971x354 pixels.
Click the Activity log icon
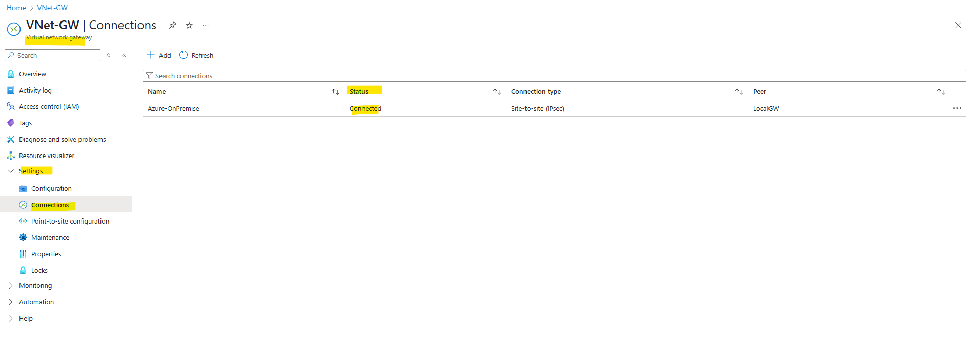coord(11,90)
